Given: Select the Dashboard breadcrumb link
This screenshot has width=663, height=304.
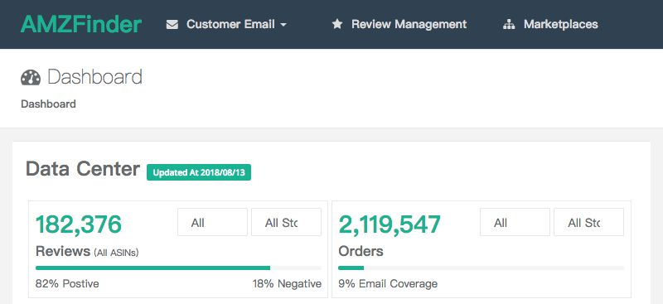Looking at the screenshot, I should (x=48, y=104).
